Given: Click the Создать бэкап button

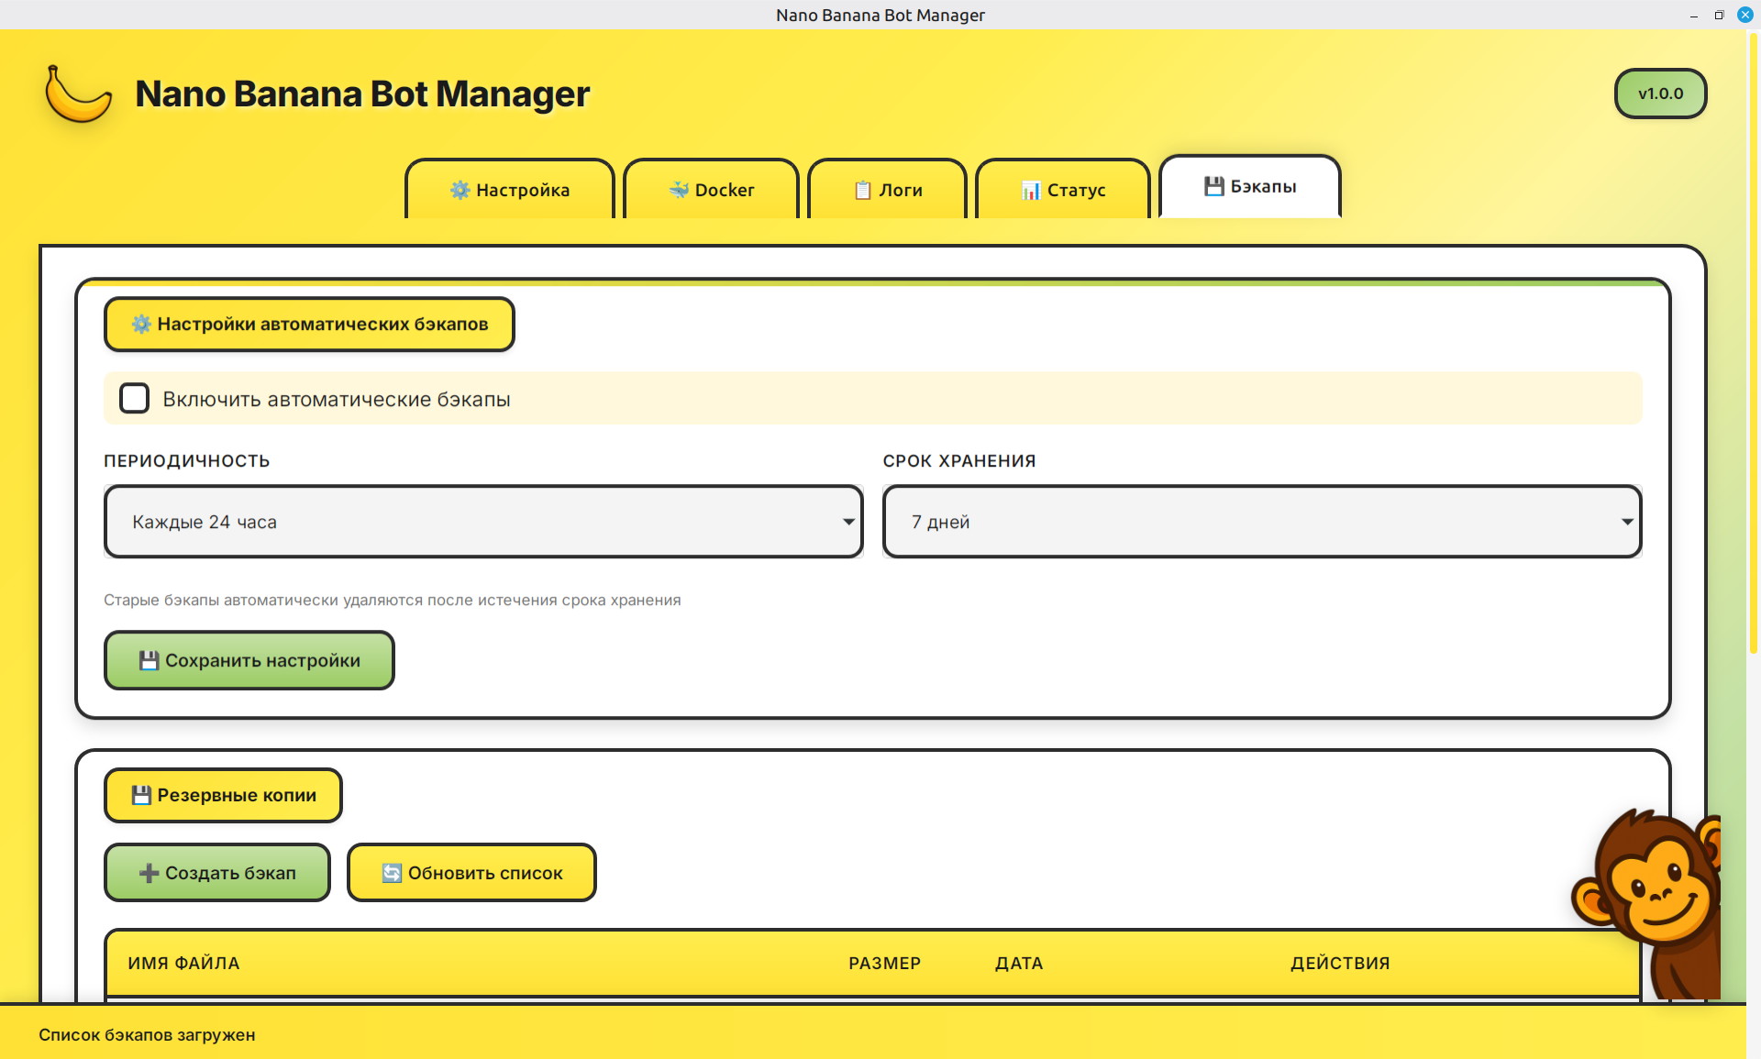Looking at the screenshot, I should tap(216, 872).
